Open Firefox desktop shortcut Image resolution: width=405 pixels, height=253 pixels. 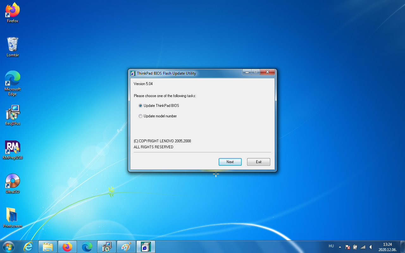point(13,13)
